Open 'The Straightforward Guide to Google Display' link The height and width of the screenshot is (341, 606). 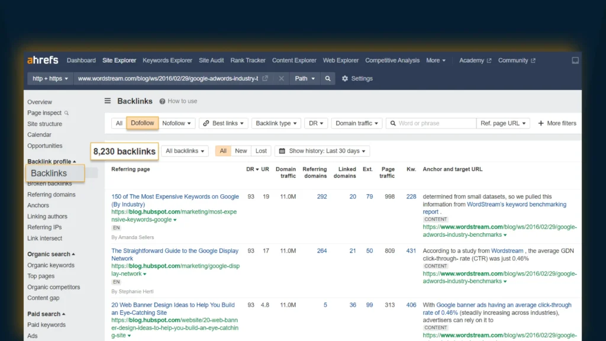pos(175,255)
